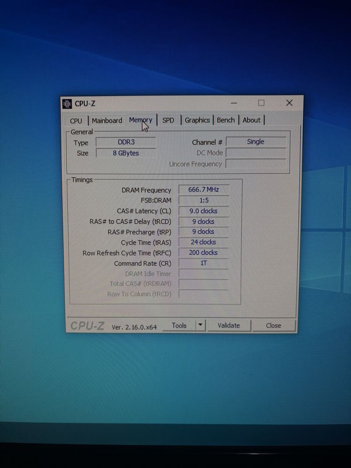This screenshot has width=351, height=468.
Task: Click the Tools button
Action: pyautogui.click(x=179, y=326)
